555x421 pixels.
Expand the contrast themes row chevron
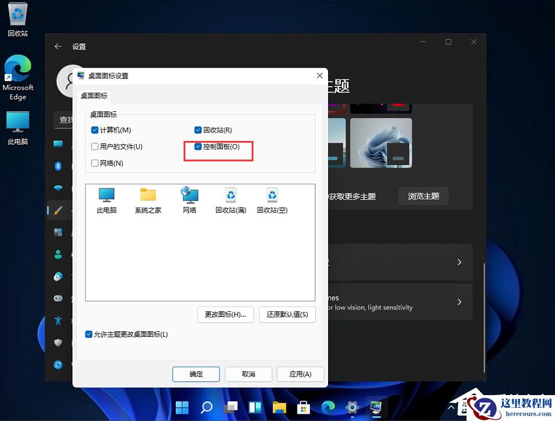[x=459, y=302]
